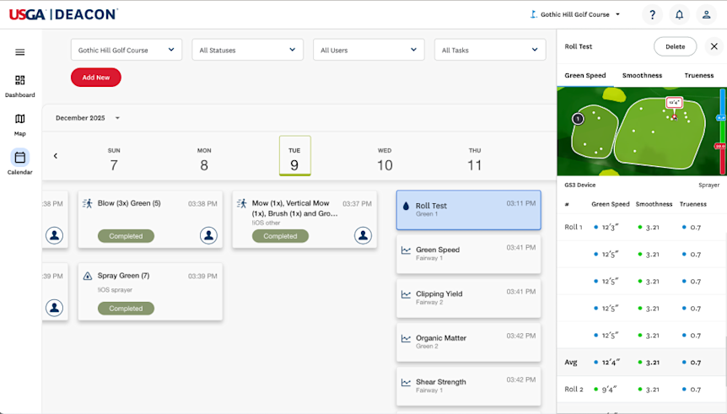Click the Add New button
The height and width of the screenshot is (414, 727).
point(96,78)
